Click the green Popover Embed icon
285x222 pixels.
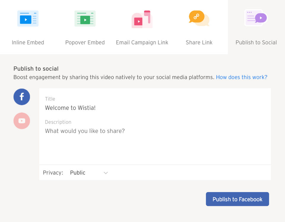coord(85,18)
